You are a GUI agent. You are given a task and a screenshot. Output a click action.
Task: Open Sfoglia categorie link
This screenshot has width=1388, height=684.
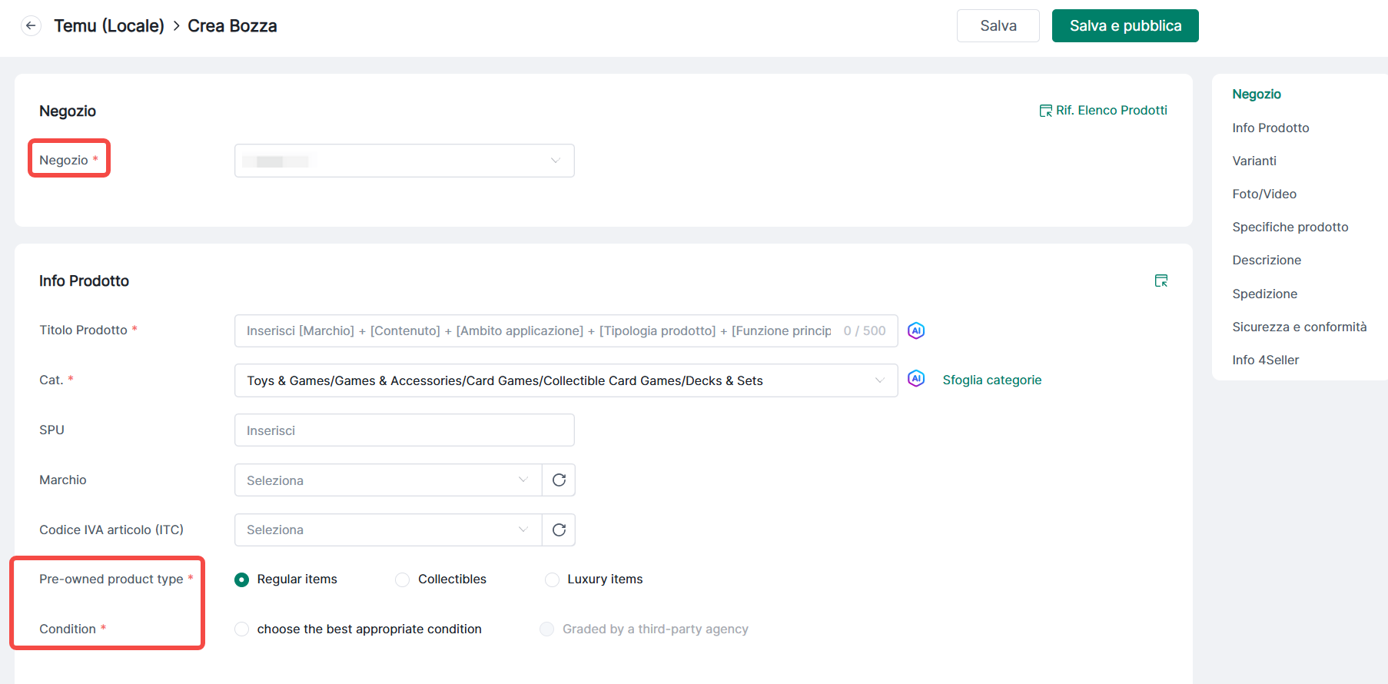click(991, 380)
